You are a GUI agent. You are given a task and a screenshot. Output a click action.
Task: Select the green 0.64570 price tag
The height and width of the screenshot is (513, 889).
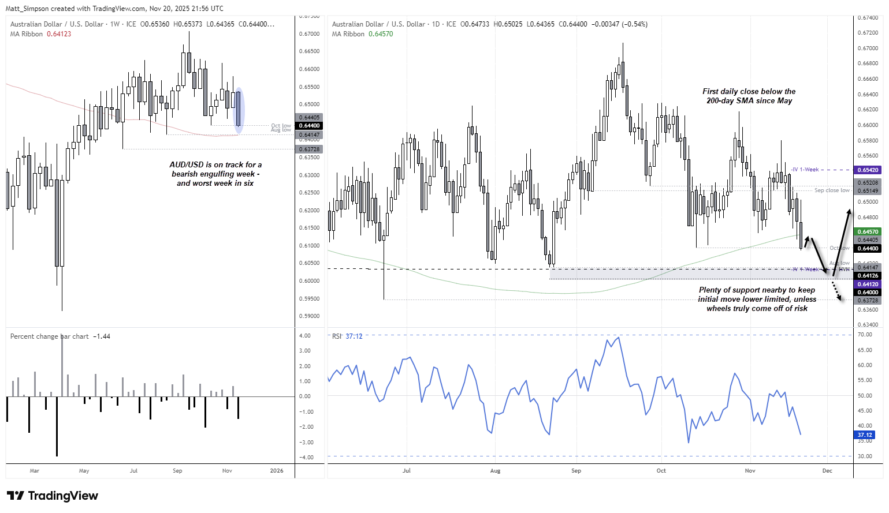pos(867,232)
